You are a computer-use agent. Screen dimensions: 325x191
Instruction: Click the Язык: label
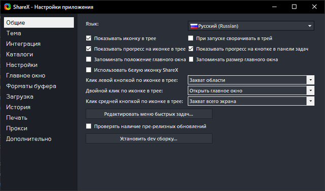pyautogui.click(x=92, y=24)
